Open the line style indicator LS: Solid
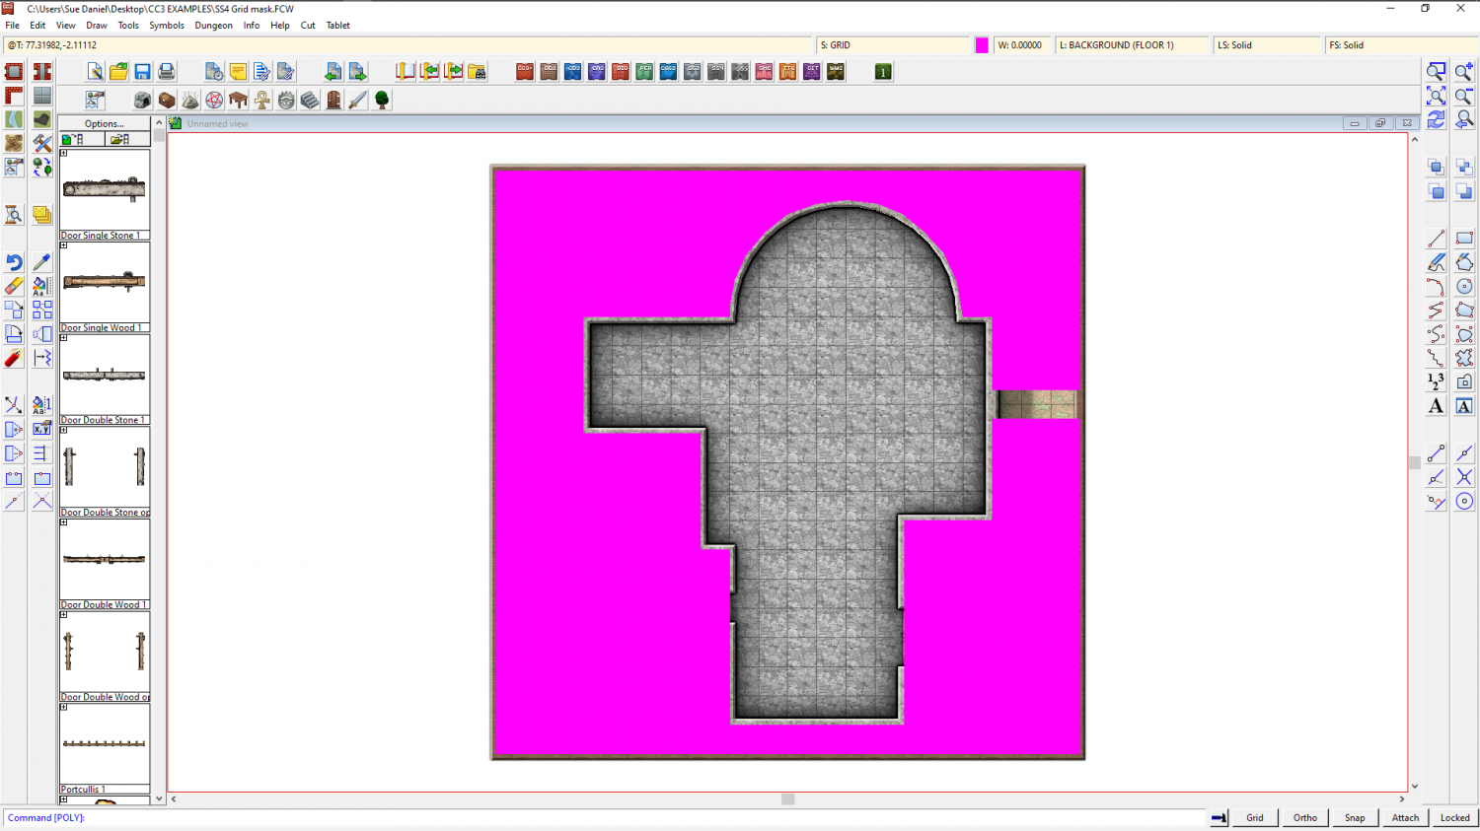 [1267, 45]
